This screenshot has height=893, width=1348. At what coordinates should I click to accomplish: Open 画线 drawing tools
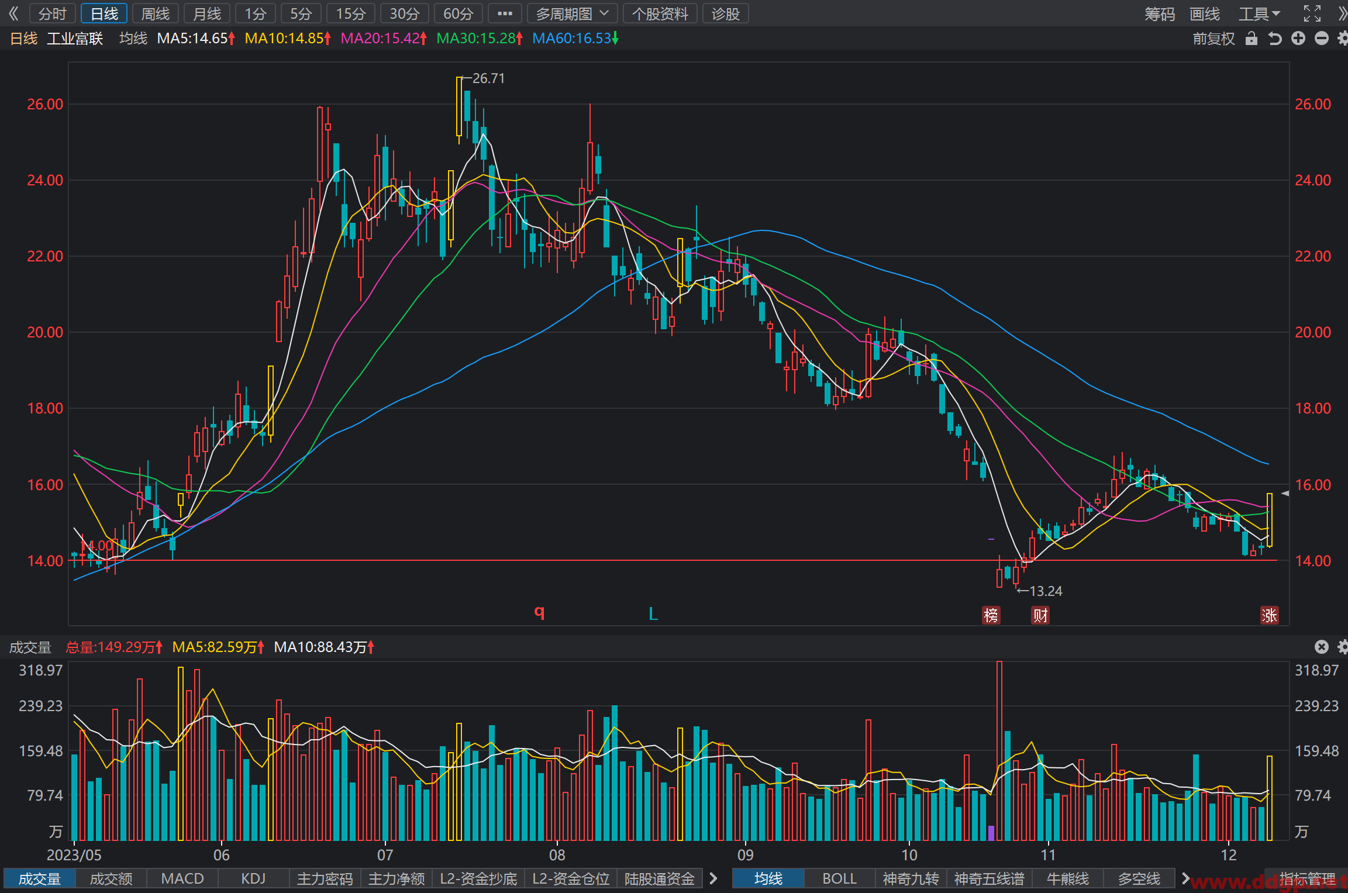pos(1205,14)
